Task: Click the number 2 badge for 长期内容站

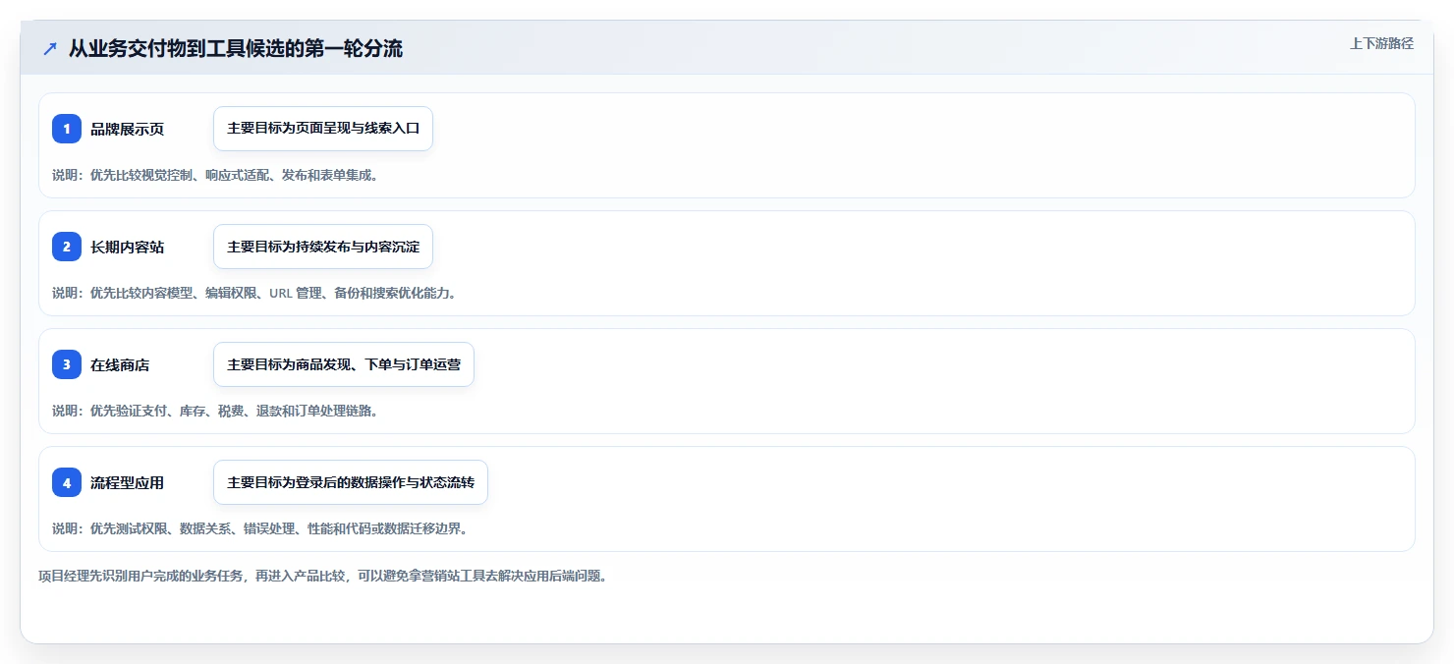Action: click(x=67, y=247)
